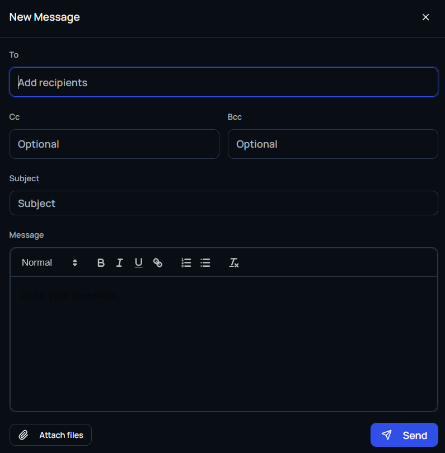Open the Normal text style dropdown
The width and height of the screenshot is (445, 453).
pyautogui.click(x=49, y=263)
